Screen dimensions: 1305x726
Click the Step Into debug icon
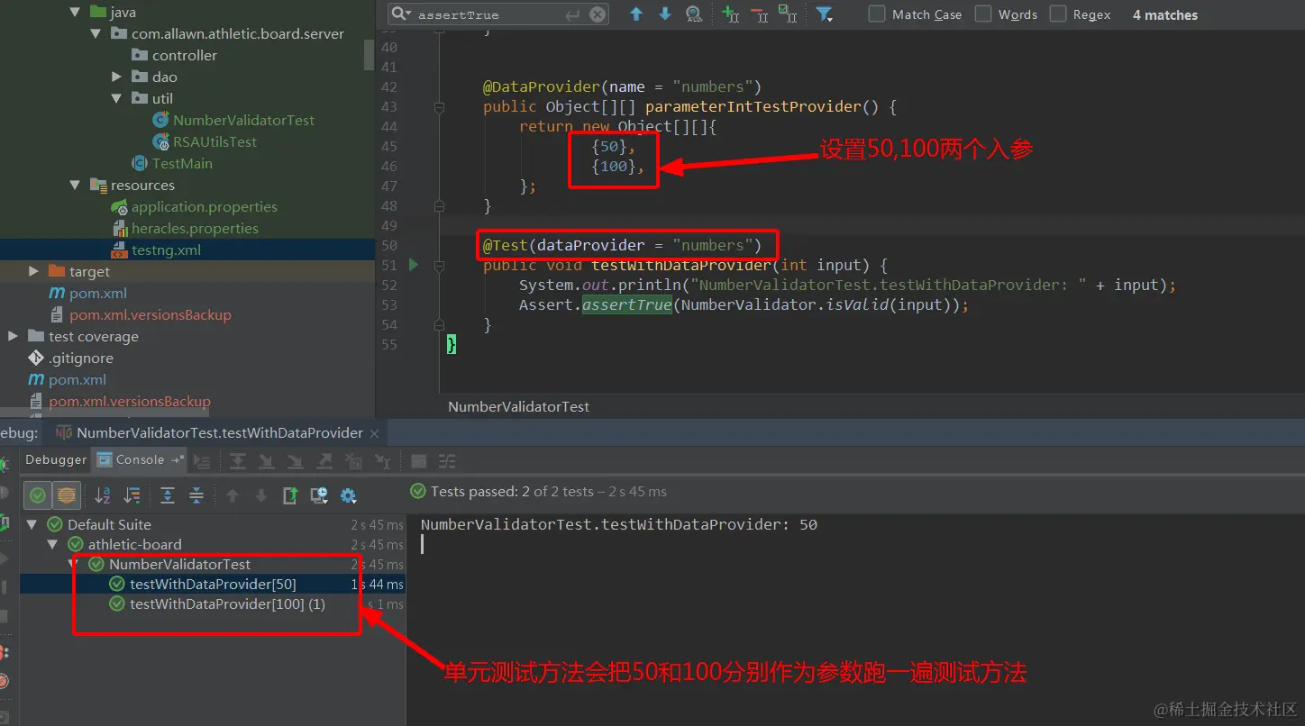tap(267, 461)
